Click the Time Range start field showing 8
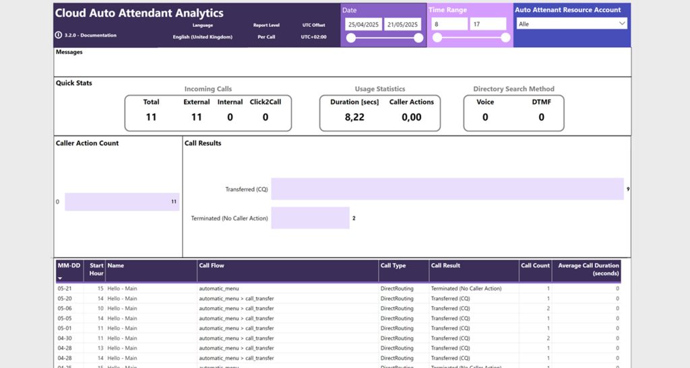Viewport: 690px width, 368px height. (449, 24)
